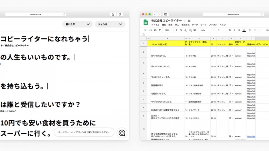269x151 pixels.
Task: Select row 5 header
Action: click(143, 83)
